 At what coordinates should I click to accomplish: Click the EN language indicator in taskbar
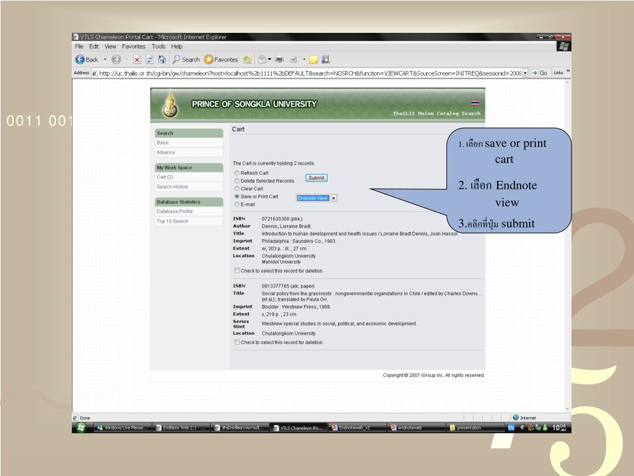pyautogui.click(x=511, y=428)
